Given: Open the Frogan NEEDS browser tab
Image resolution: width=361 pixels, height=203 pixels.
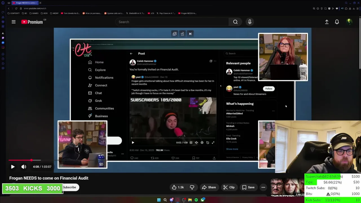Looking at the screenshot, I should click(x=25, y=3).
